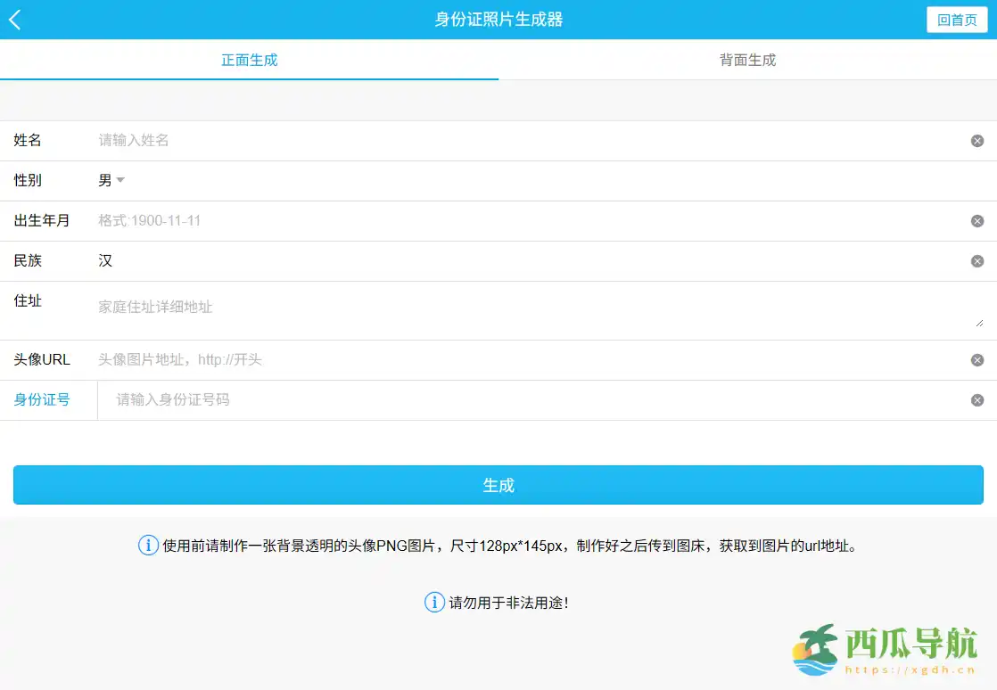The height and width of the screenshot is (690, 997).
Task: Click the info icon before the PNG size instructions
Action: [x=148, y=545]
